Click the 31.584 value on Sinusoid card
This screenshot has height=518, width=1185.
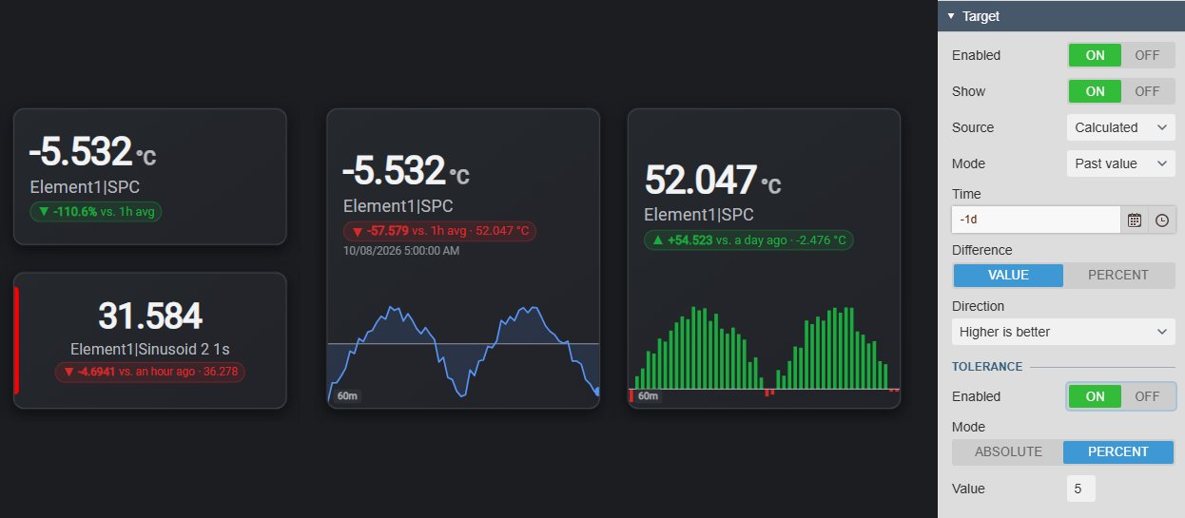[150, 316]
